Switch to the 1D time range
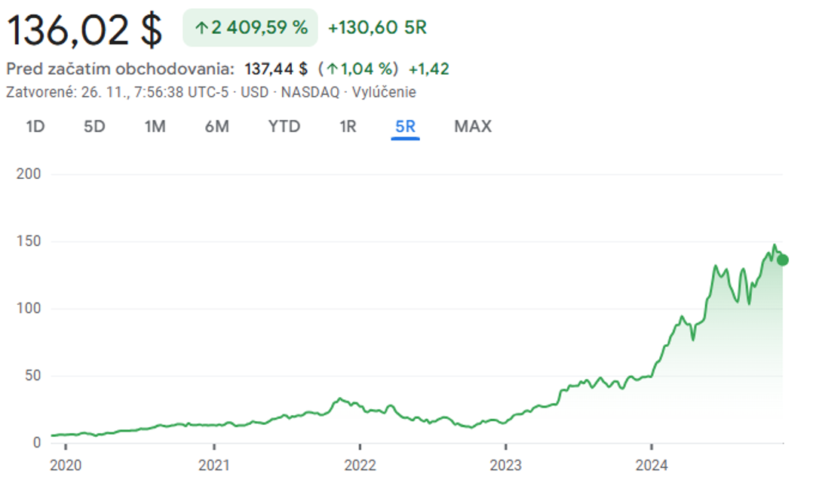816x483 pixels. [x=35, y=126]
